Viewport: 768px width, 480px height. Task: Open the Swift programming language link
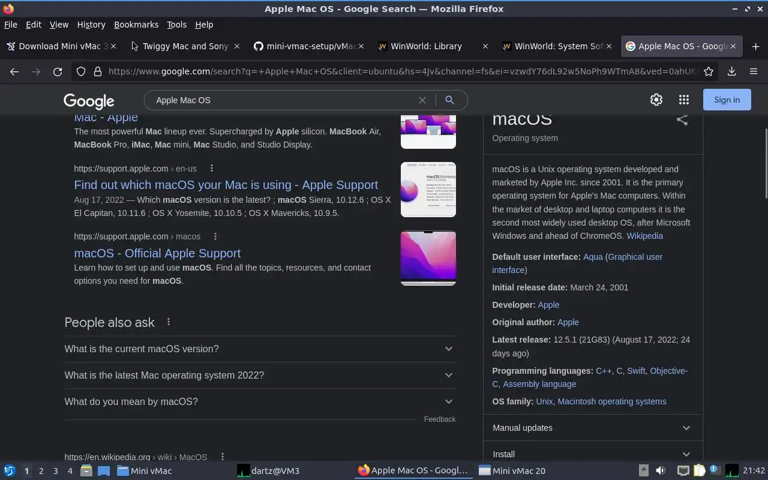(636, 371)
